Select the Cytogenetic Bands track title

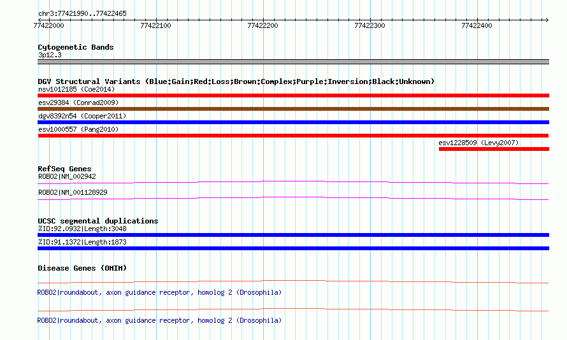tap(76, 47)
